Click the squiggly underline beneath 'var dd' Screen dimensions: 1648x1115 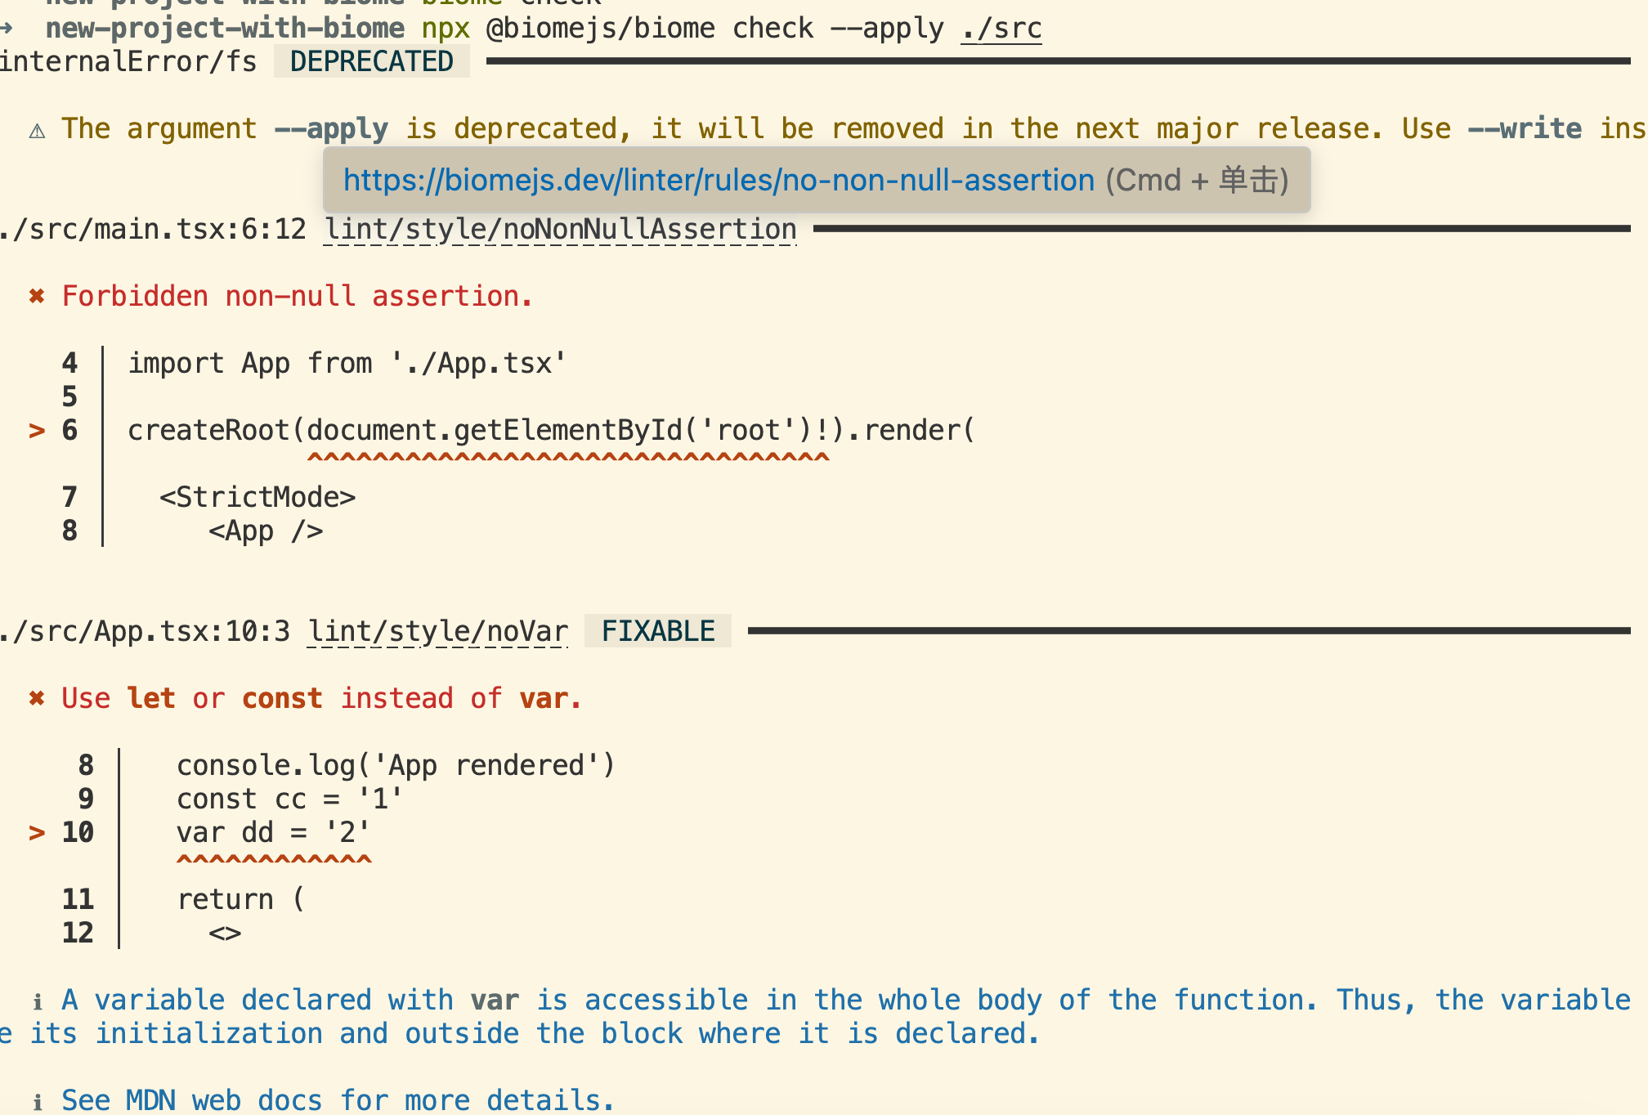coord(274,858)
